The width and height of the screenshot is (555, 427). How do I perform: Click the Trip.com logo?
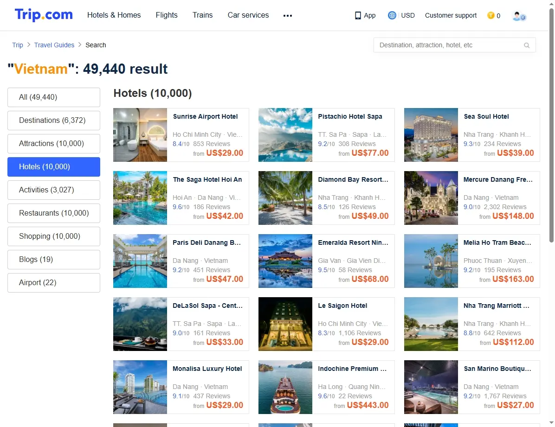click(44, 15)
